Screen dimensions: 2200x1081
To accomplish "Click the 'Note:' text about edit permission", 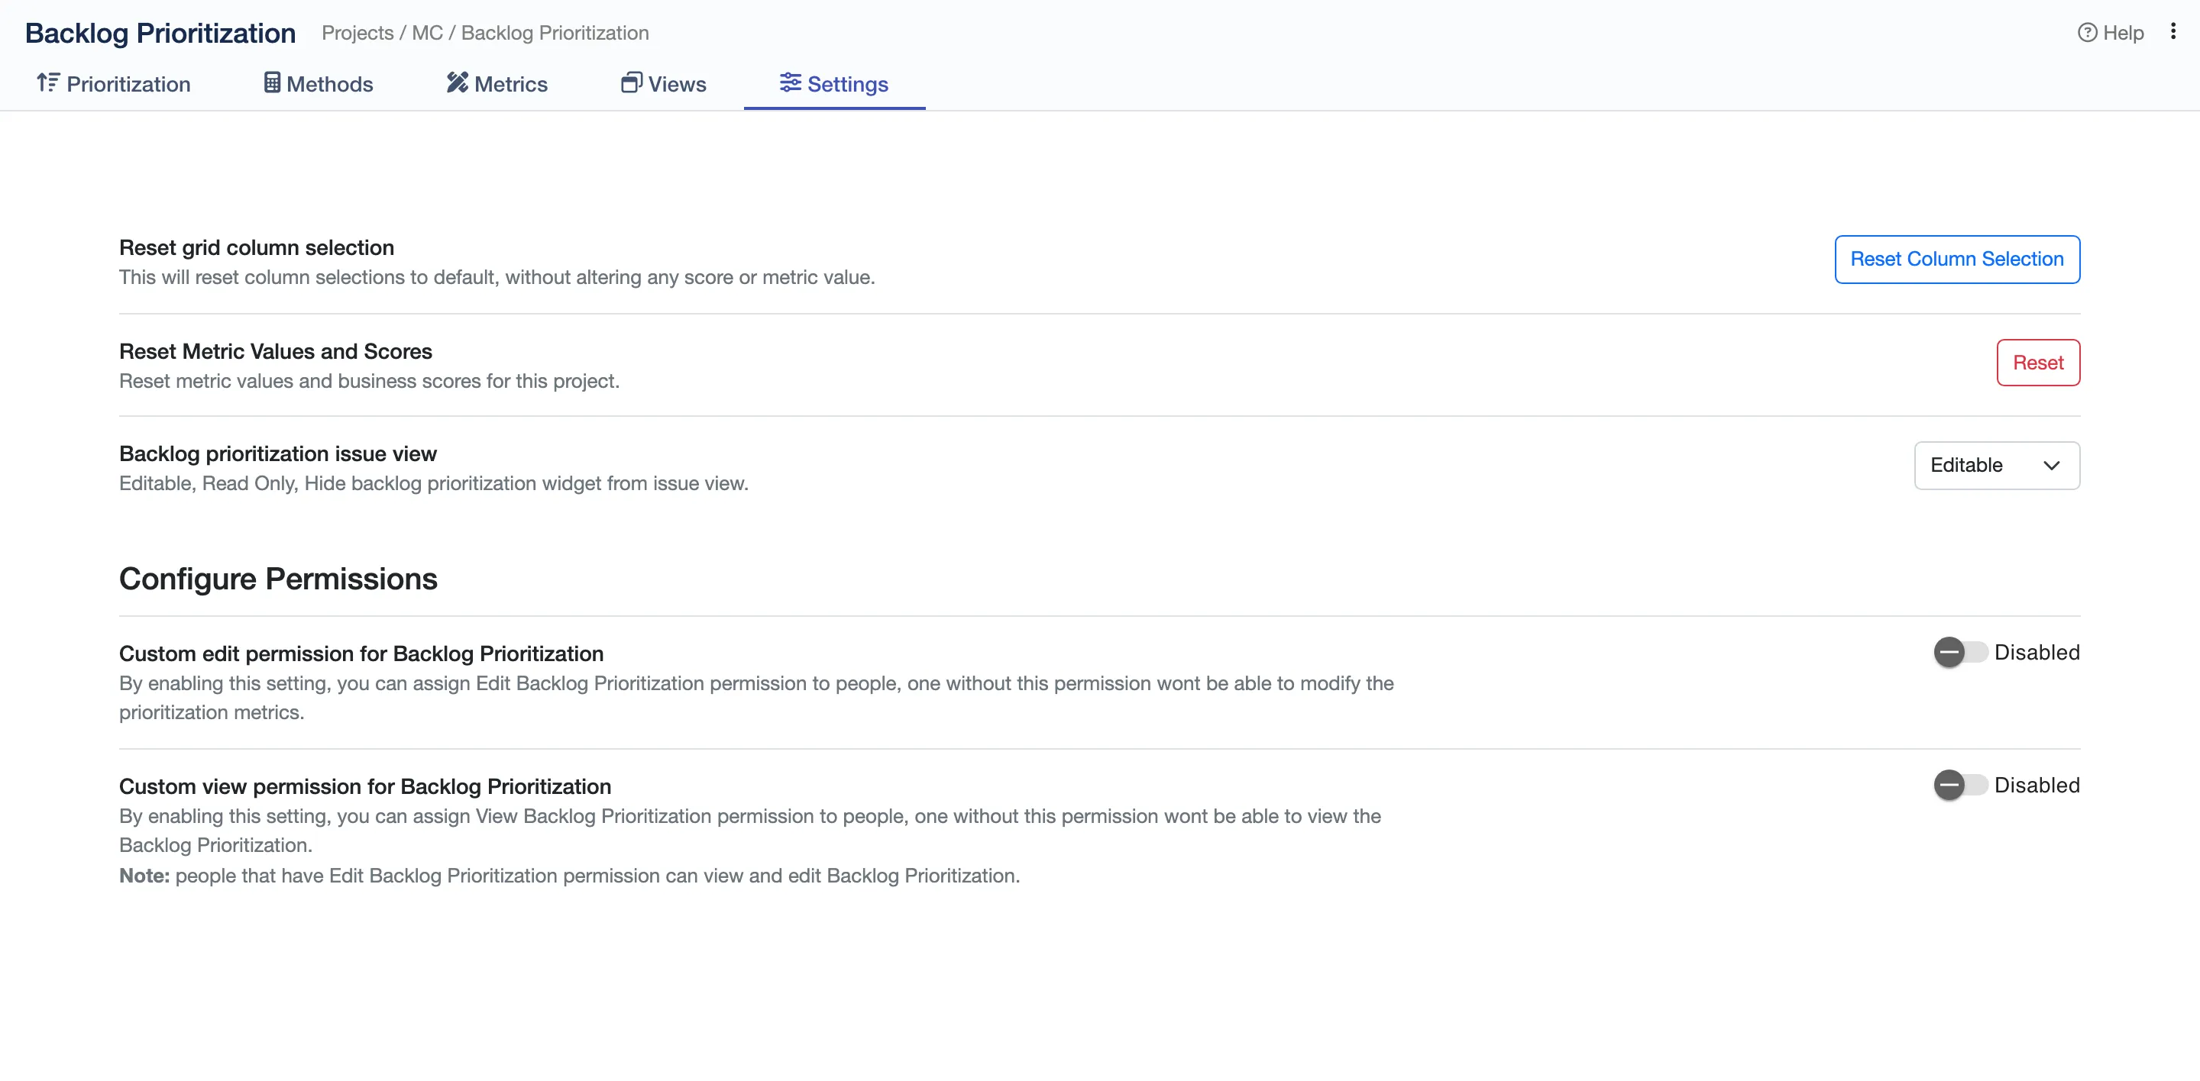I will [570, 876].
